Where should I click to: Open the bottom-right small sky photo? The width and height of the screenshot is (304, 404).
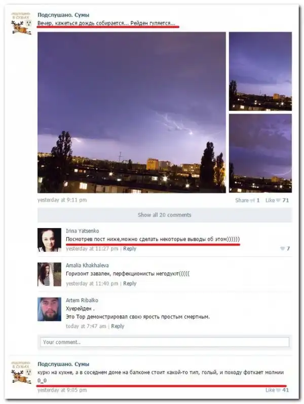coord(260,153)
